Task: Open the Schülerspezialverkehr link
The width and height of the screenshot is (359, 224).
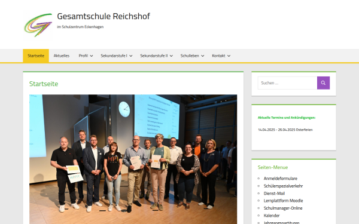Action: [283, 186]
